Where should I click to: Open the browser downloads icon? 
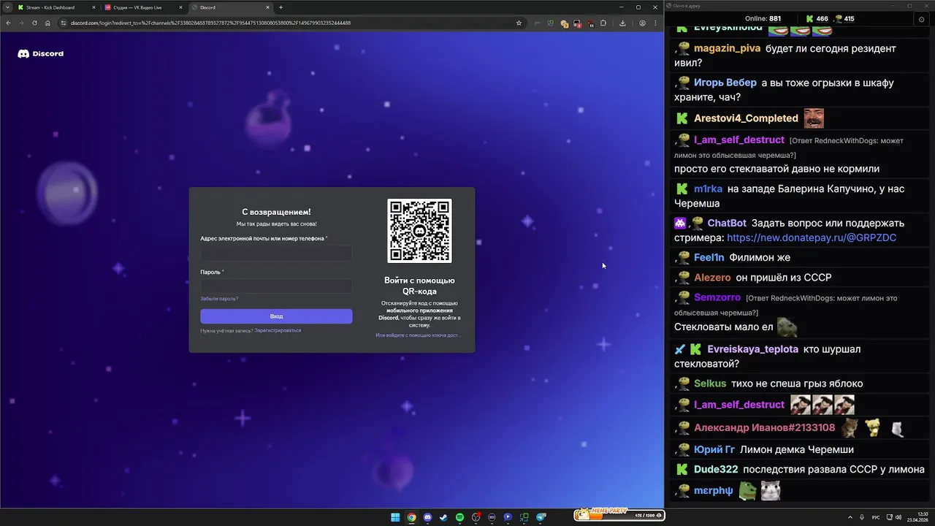(x=622, y=23)
